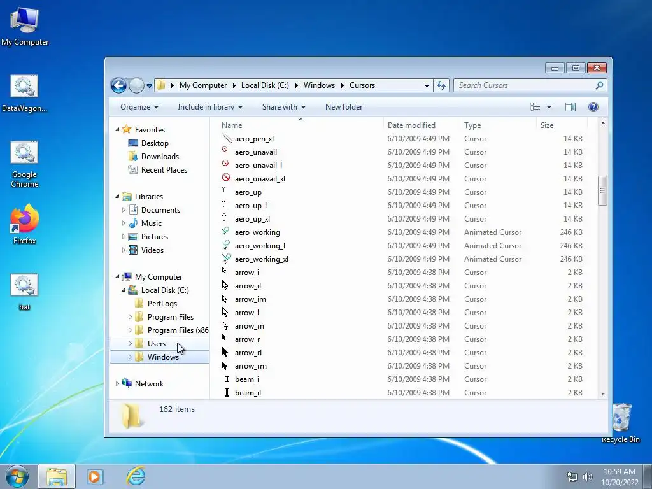Select the file named aero_up_xl
The height and width of the screenshot is (489, 652).
coord(252,219)
